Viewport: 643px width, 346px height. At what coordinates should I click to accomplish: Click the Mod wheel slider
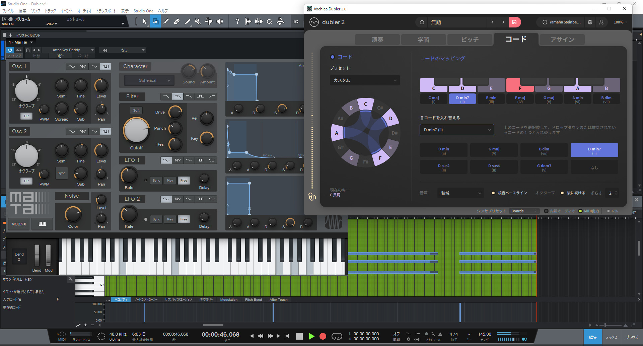click(48, 255)
